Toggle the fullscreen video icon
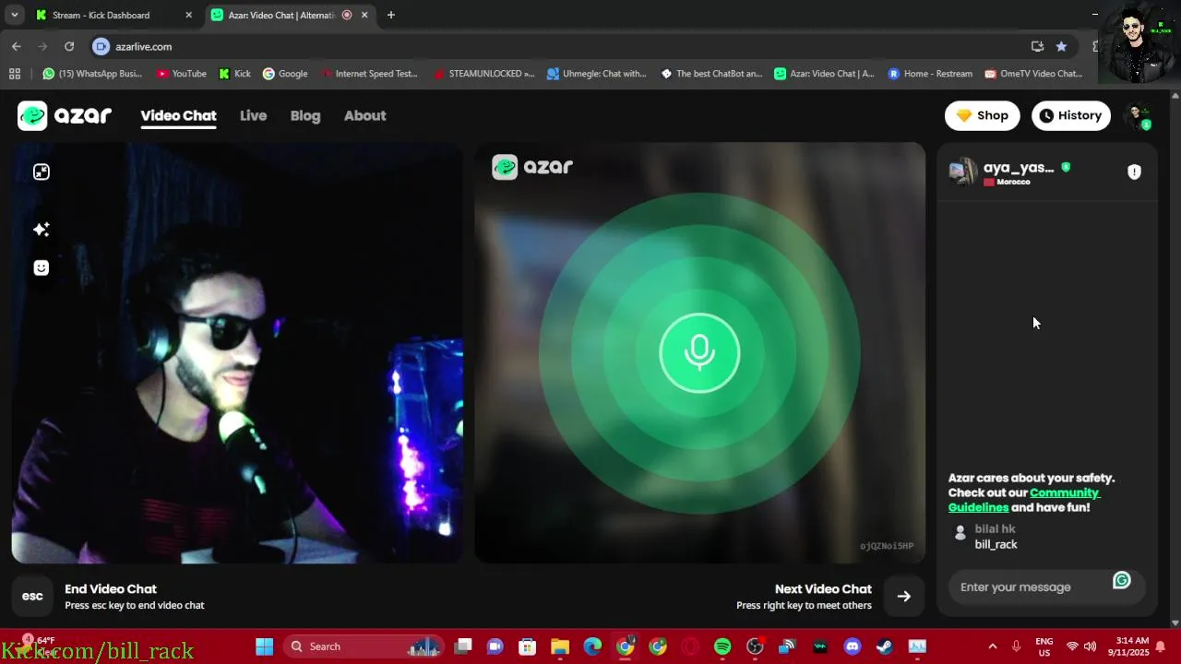Image resolution: width=1181 pixels, height=664 pixels. 42,172
